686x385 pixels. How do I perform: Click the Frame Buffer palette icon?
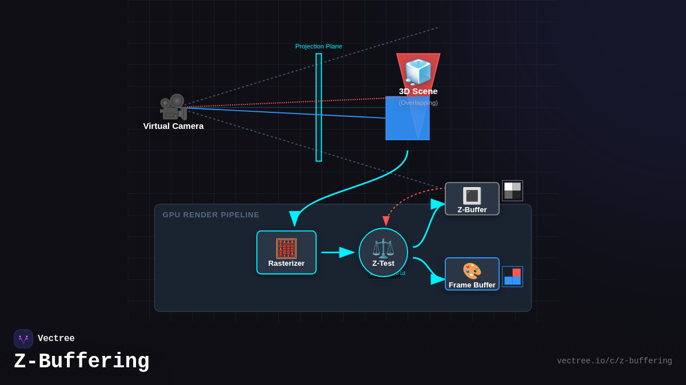(472, 271)
